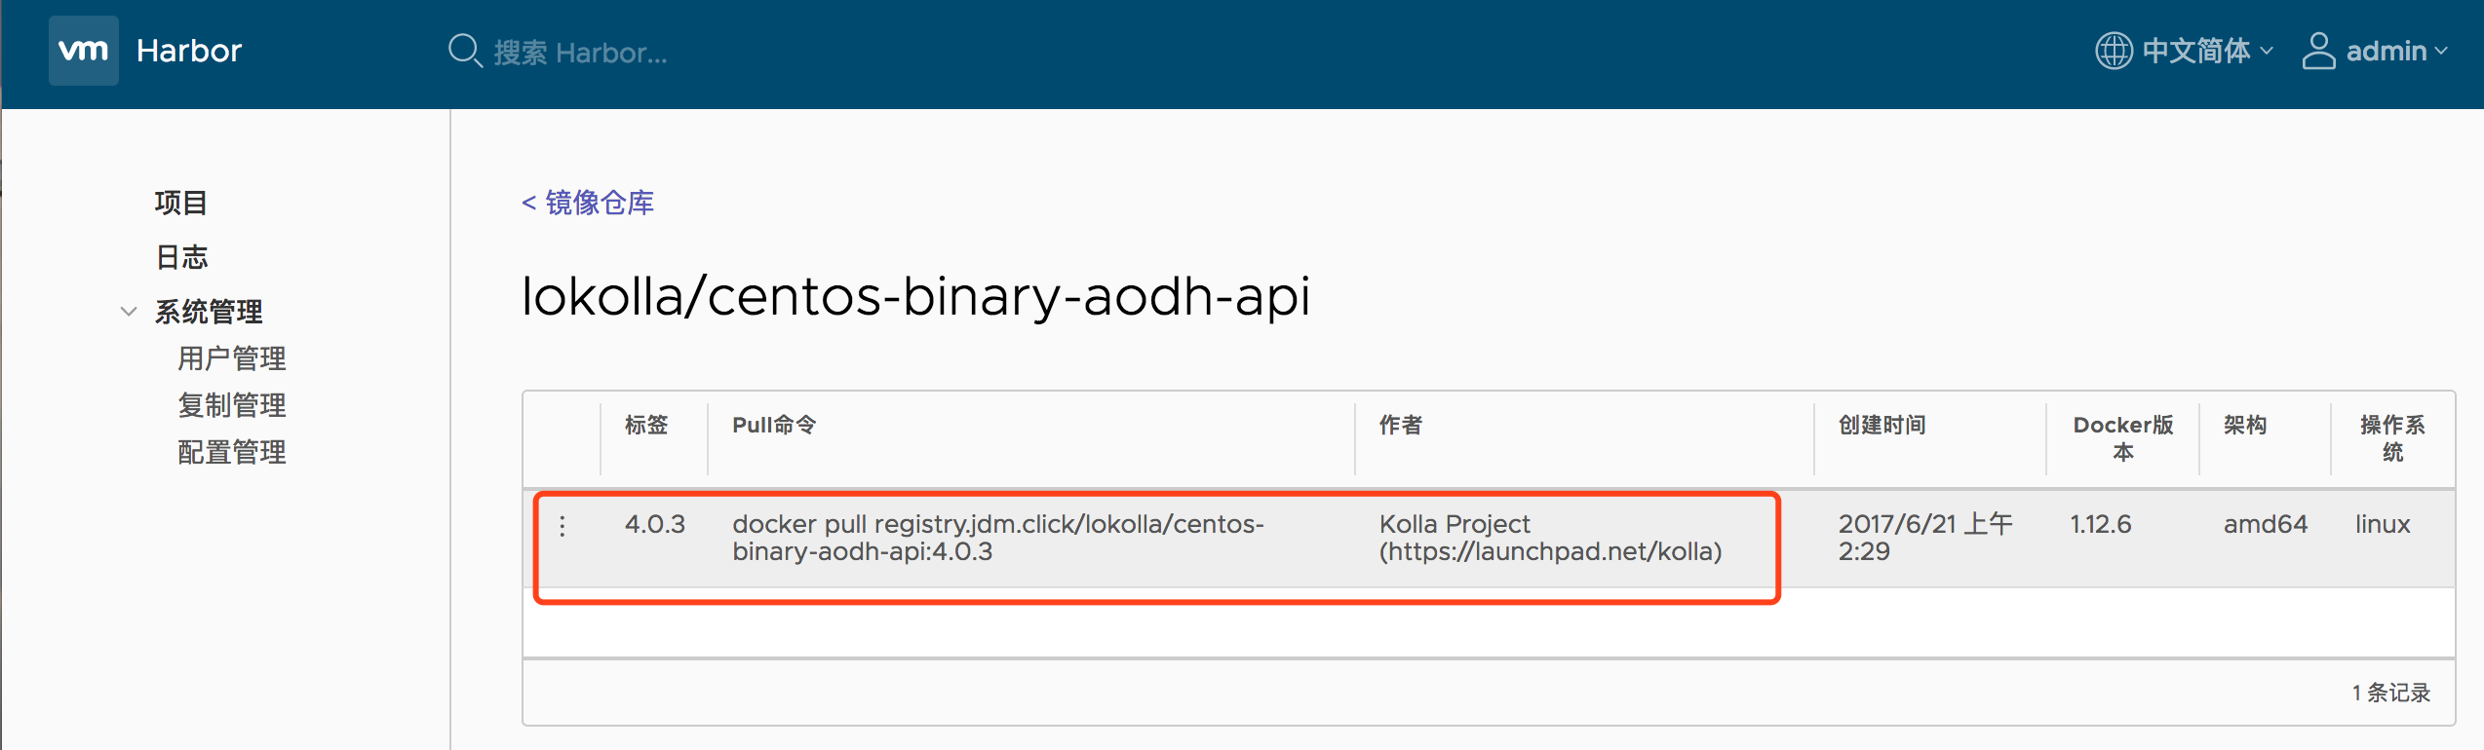
Task: Click the admin user avatar icon
Action: point(2318,51)
